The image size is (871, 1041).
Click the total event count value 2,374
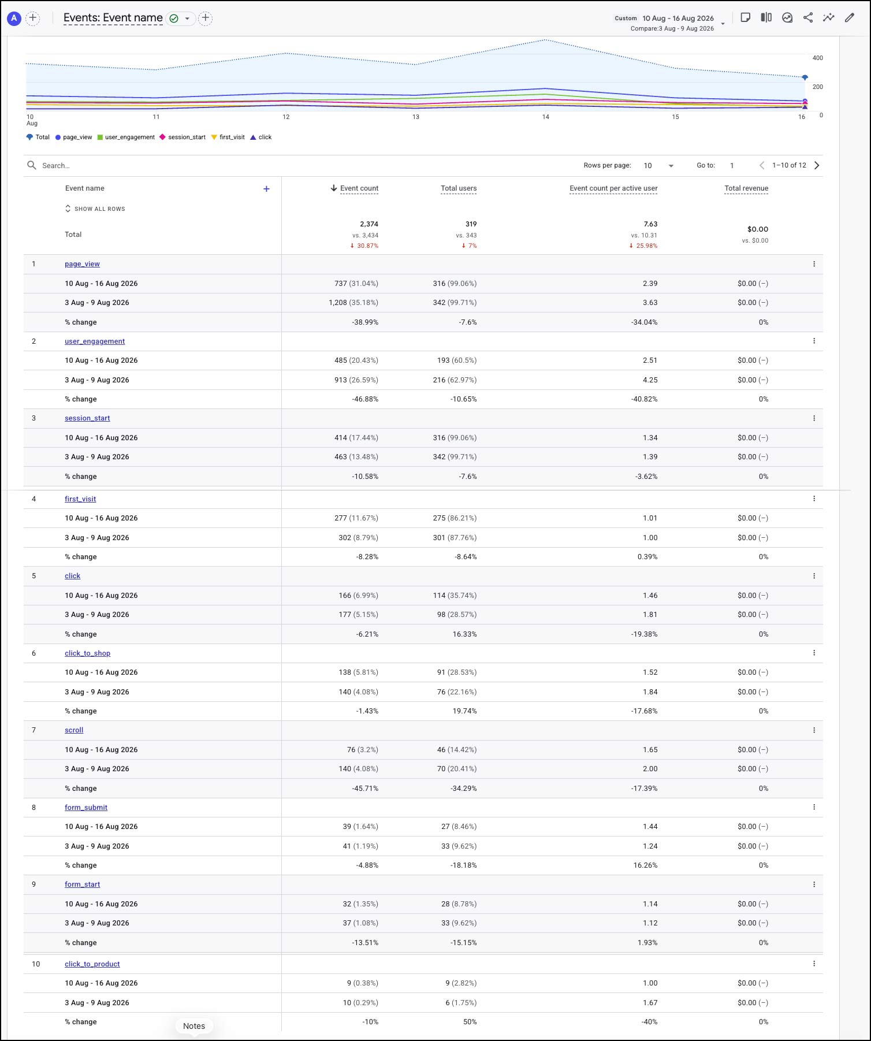(369, 224)
